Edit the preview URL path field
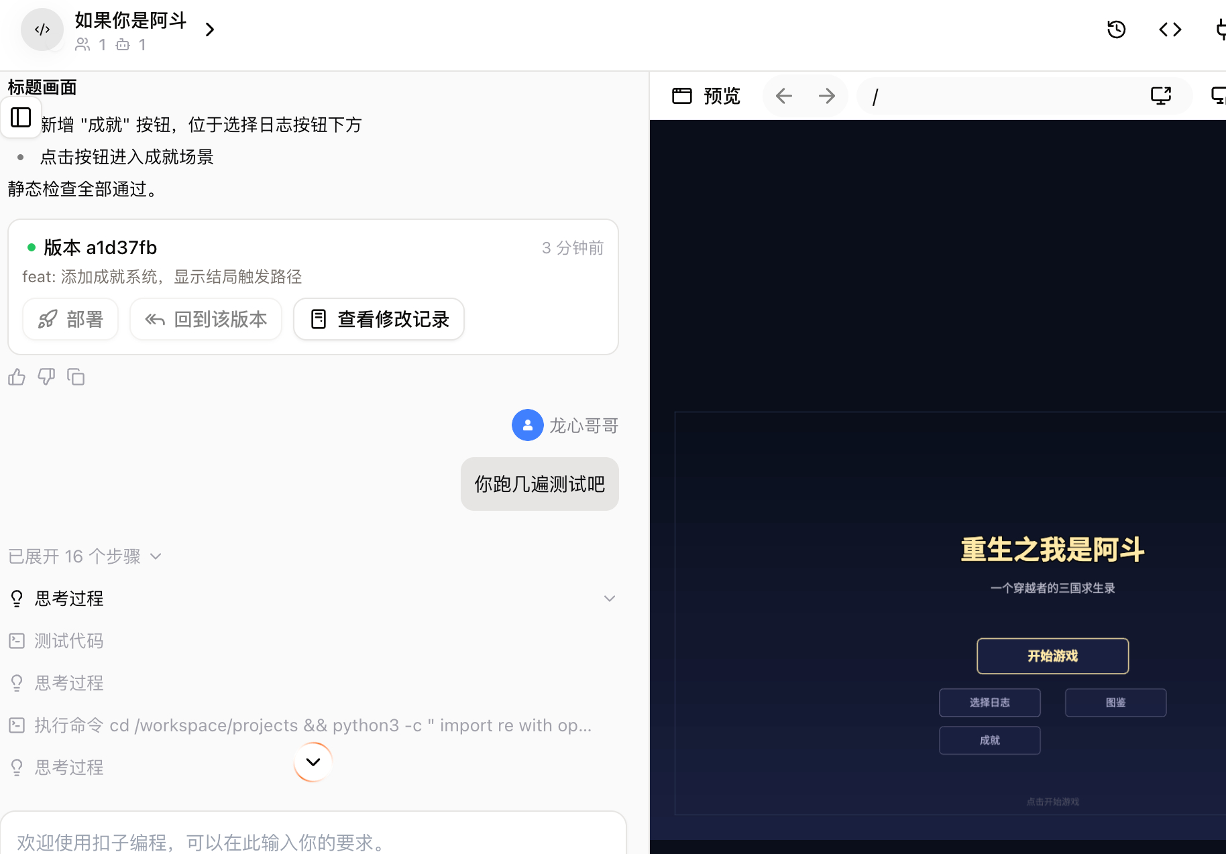Viewport: 1226px width, 854px height. coord(999,97)
